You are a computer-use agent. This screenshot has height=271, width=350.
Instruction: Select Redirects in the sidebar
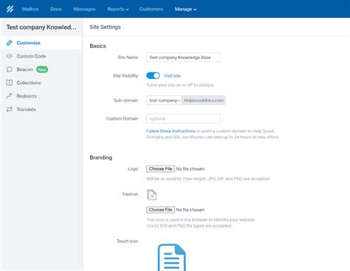tap(41, 96)
